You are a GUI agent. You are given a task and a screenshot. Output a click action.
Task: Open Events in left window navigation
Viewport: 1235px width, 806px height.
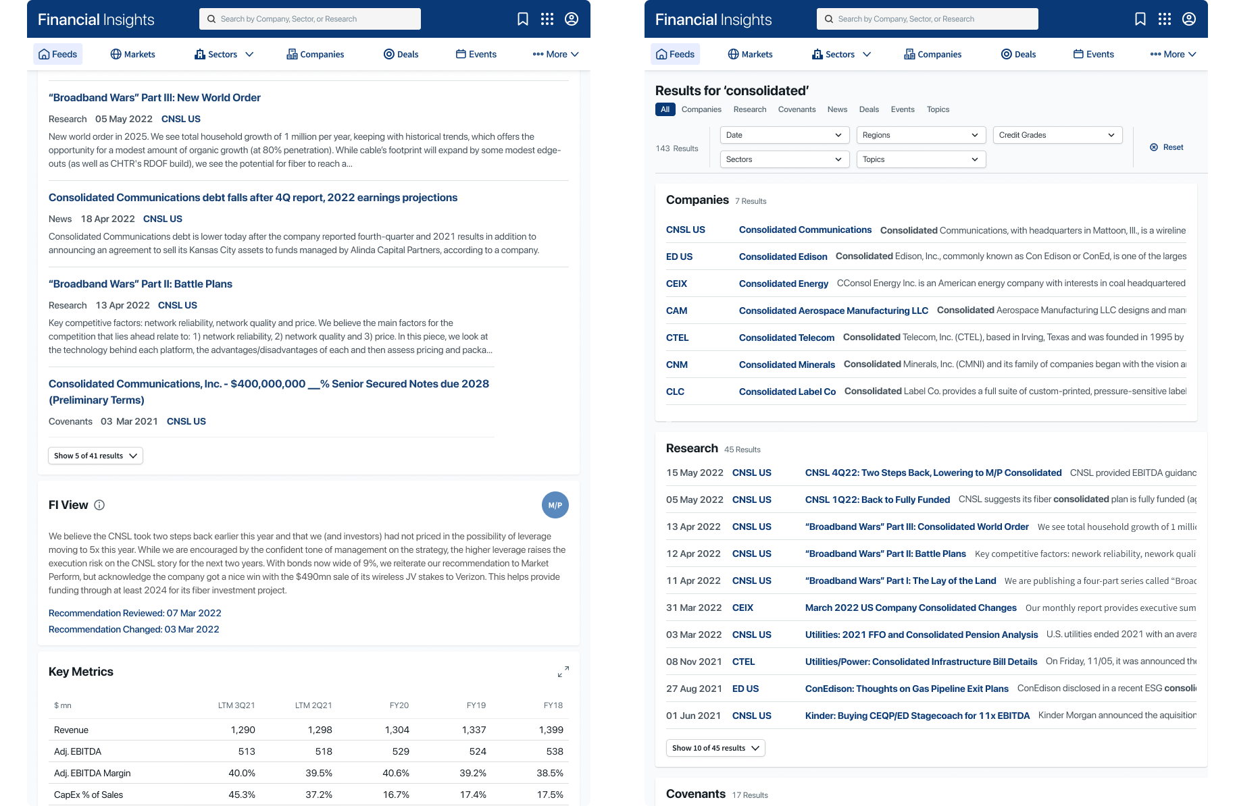click(x=476, y=54)
